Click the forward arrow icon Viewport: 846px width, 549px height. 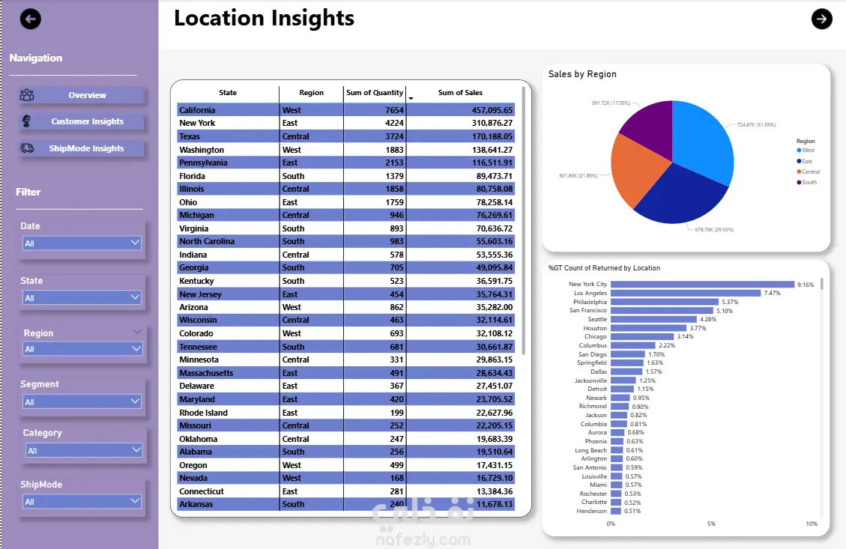(822, 19)
